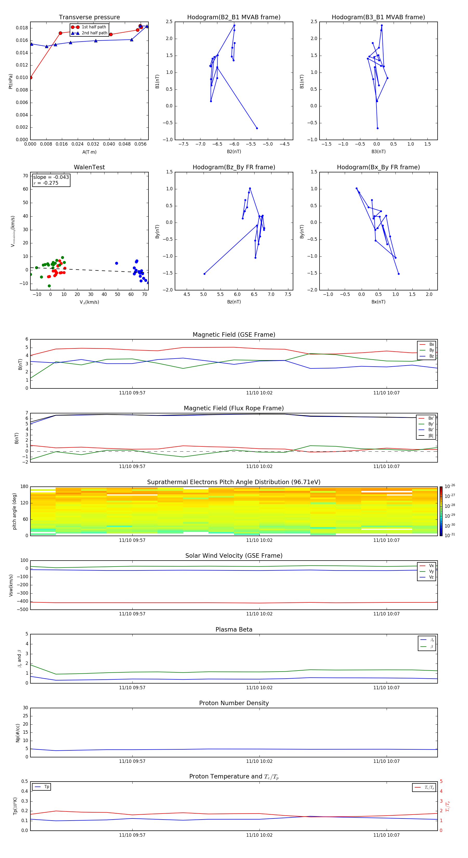Select the 'Proton Temperature and Te/Tp' title
468x858 pixels.
click(x=234, y=777)
